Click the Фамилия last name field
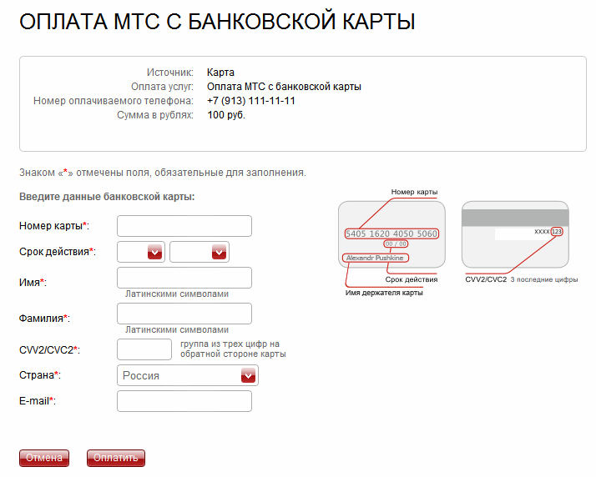Screen dimensions: 596x477 (x=184, y=314)
